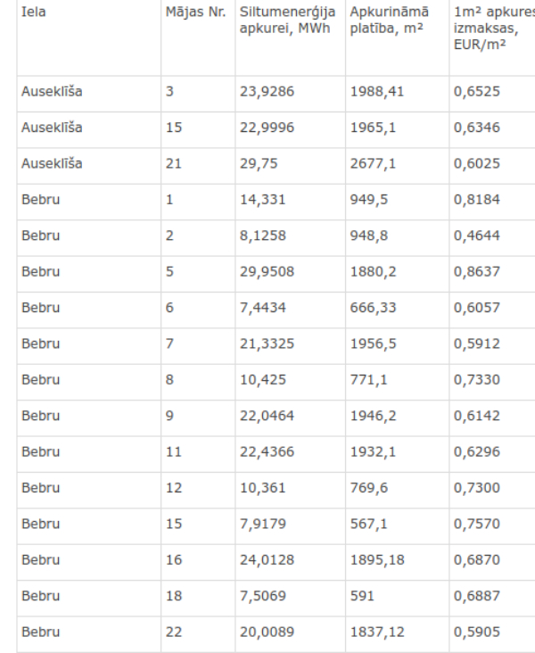Image resolution: width=535 pixels, height=653 pixels.
Task: Select the Siltumenerģija apkurei, MWh header
Action: pos(290,37)
